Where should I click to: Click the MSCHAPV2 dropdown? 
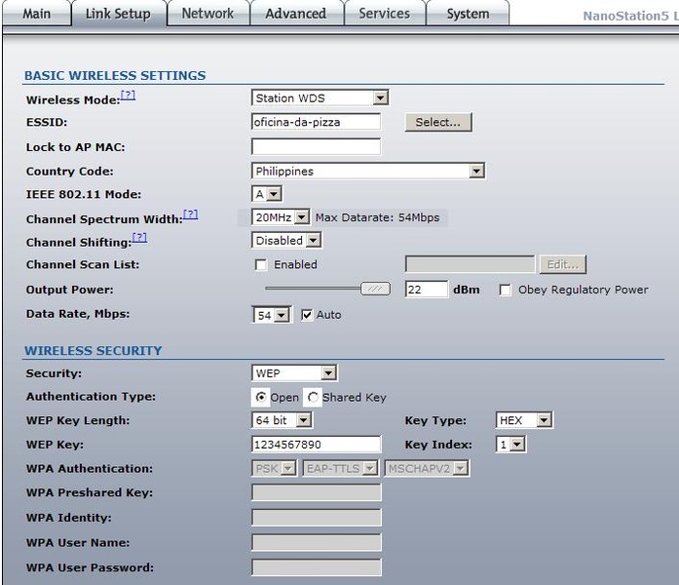pyautogui.click(x=427, y=468)
